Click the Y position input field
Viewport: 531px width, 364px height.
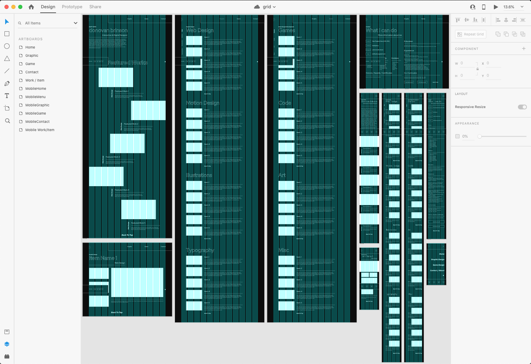[494, 76]
